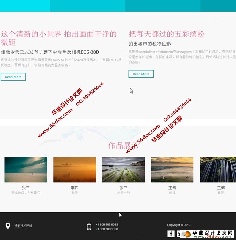Open the 水天一线 rocky shore photo thumbnail

tap(123, 169)
